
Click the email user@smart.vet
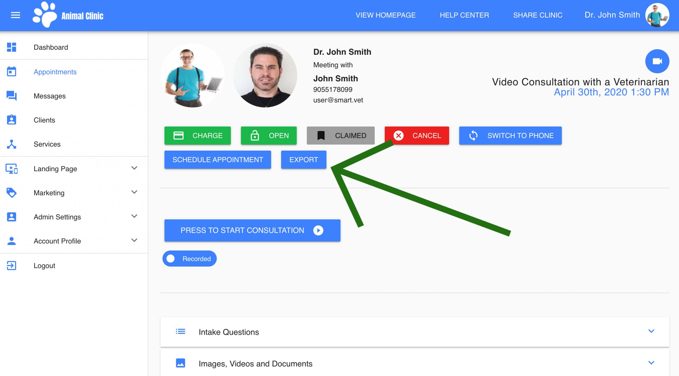click(x=338, y=100)
